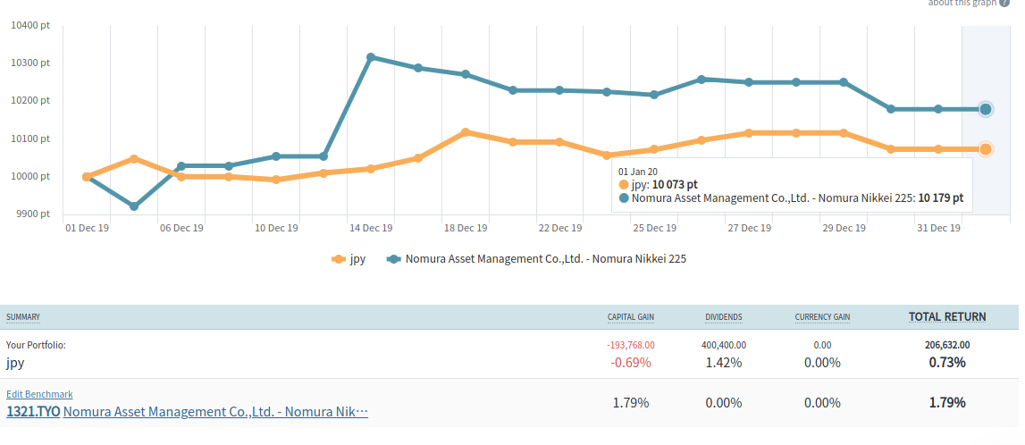Open the 1321.TYO ticker link
The width and height of the screenshot is (1025, 445).
[33, 412]
